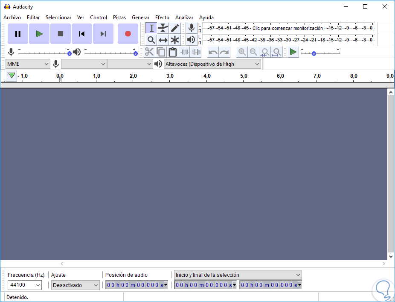Click 'Clic para comenzar monitorización' meter
The height and width of the screenshot is (302, 395).
[x=288, y=28]
